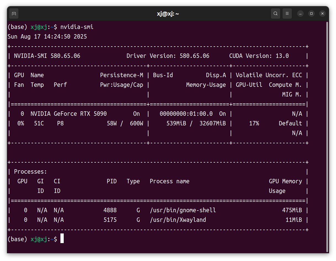Screen dimensions: 336x261
Task: Click bus id 00000000:01:00.0
Action: click(186, 114)
